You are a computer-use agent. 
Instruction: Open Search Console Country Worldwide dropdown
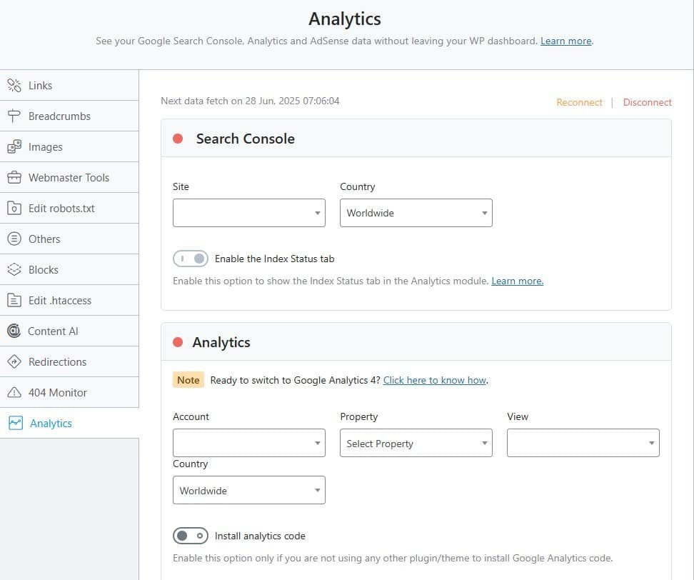click(x=416, y=213)
